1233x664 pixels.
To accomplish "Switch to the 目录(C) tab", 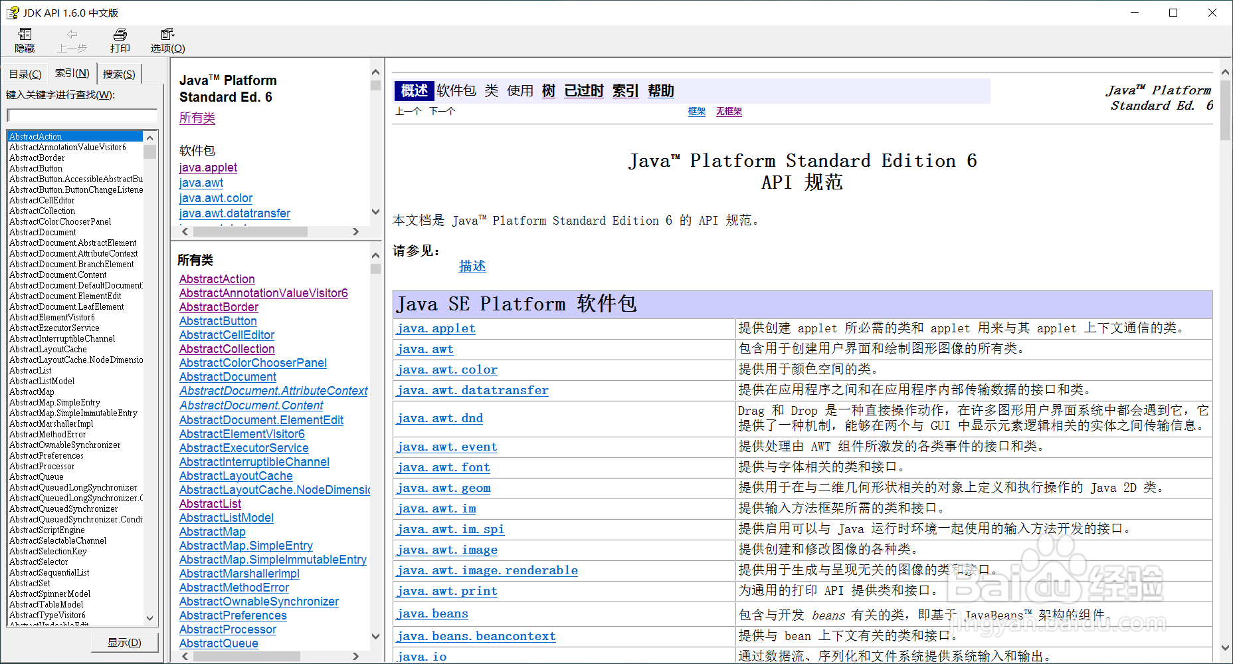I will pyautogui.click(x=25, y=73).
